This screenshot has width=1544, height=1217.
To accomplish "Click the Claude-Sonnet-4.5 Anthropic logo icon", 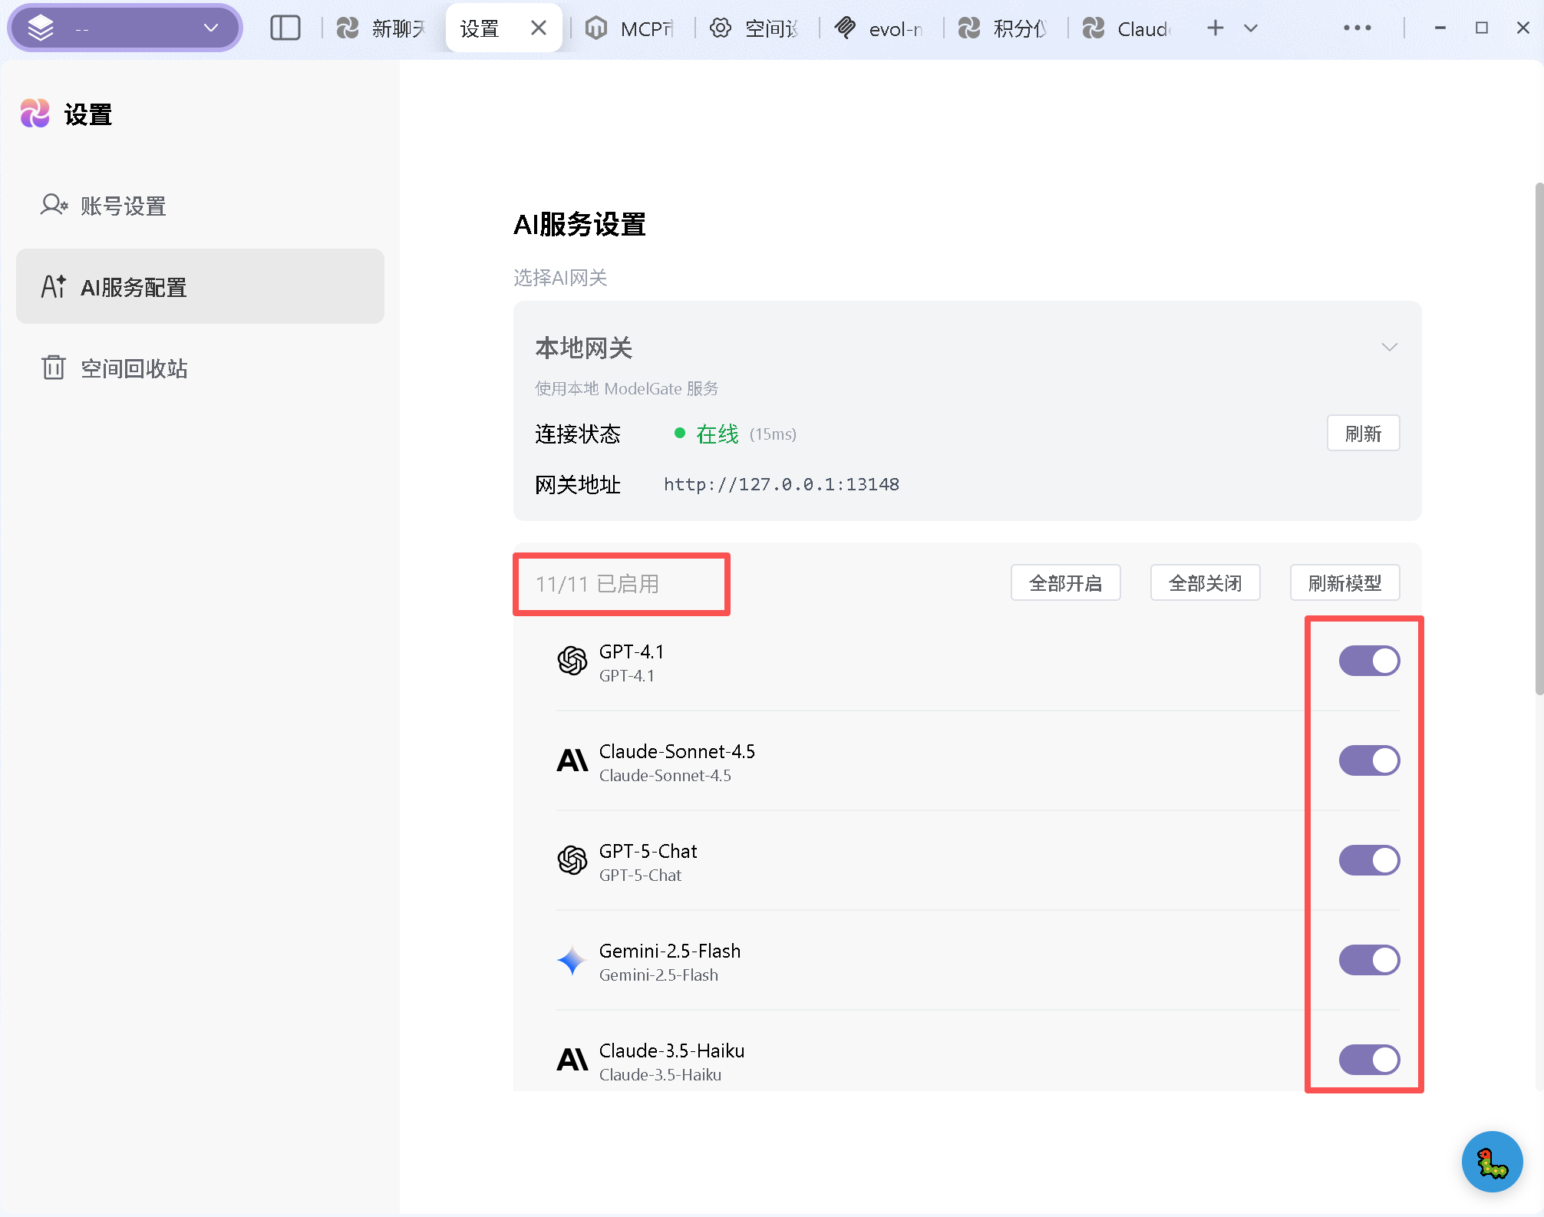I will tap(572, 760).
